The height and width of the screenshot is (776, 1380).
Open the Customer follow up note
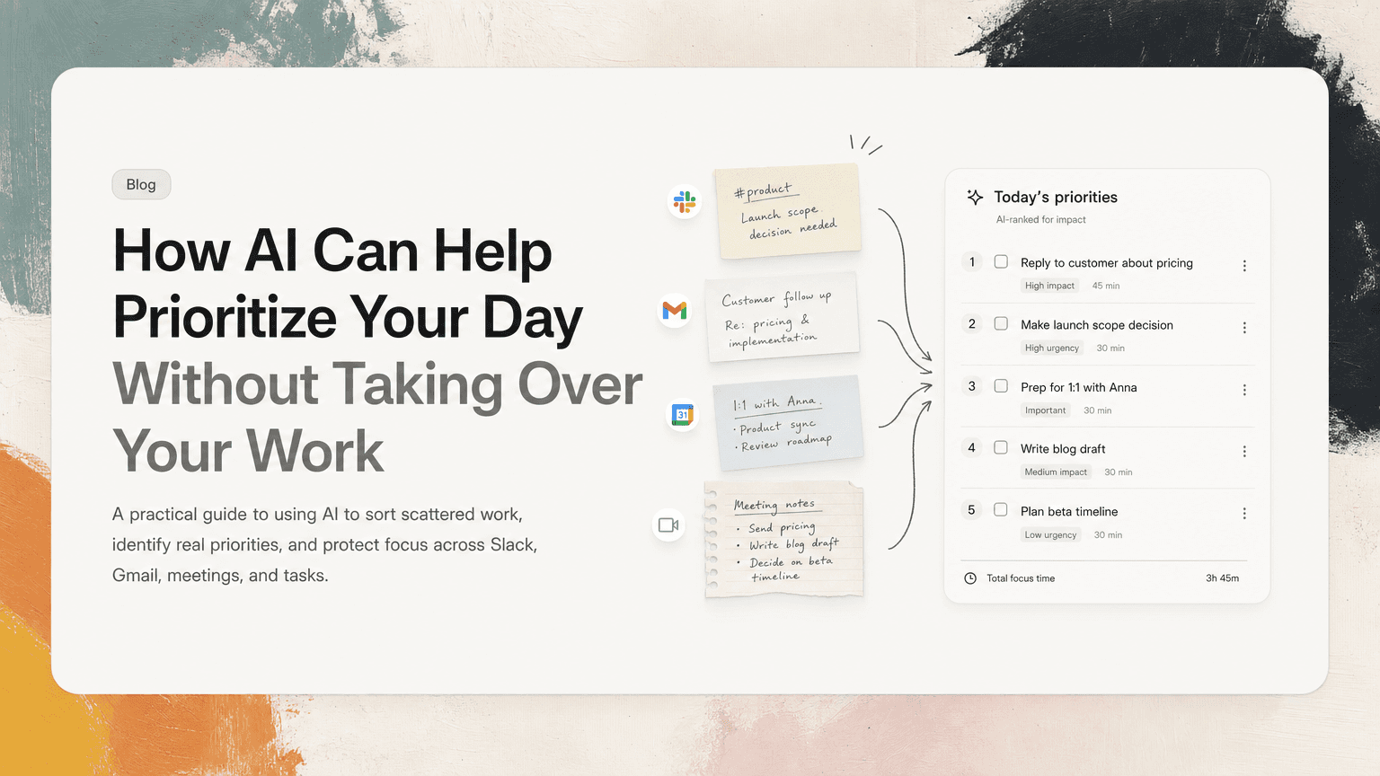click(x=782, y=318)
